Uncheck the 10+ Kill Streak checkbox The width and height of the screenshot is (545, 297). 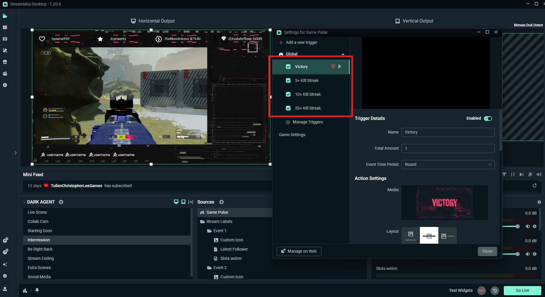[288, 94]
